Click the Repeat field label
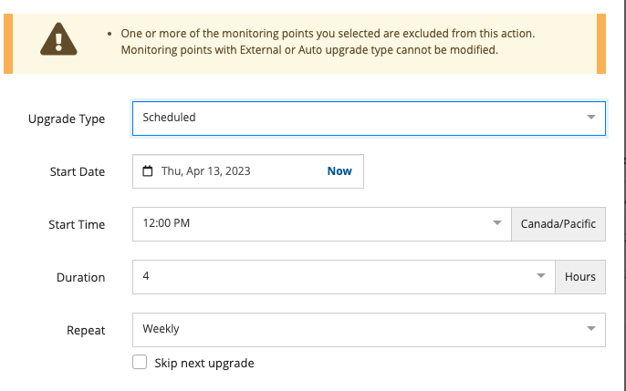The width and height of the screenshot is (626, 391). [x=86, y=330]
